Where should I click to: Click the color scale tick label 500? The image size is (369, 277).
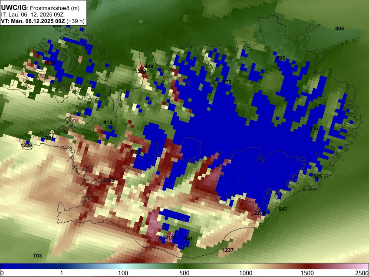tap(184, 273)
